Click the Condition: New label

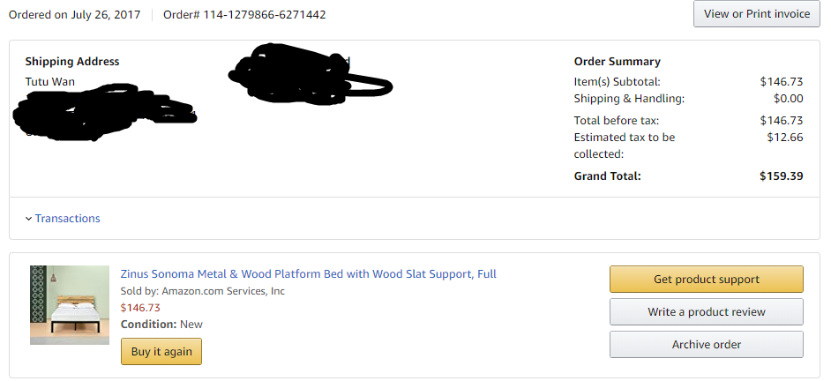click(x=161, y=325)
